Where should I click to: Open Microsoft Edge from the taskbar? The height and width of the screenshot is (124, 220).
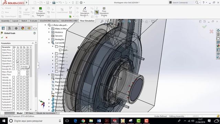75,121
